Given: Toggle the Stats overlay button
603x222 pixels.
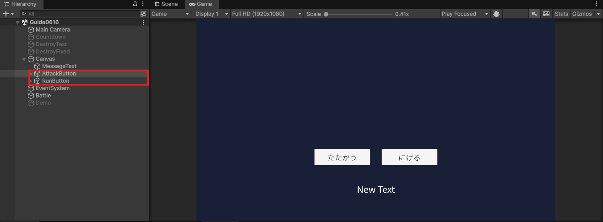Looking at the screenshot, I should tap(561, 14).
